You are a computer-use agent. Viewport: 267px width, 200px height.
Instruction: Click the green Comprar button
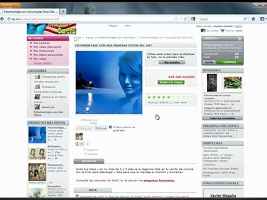click(229, 62)
